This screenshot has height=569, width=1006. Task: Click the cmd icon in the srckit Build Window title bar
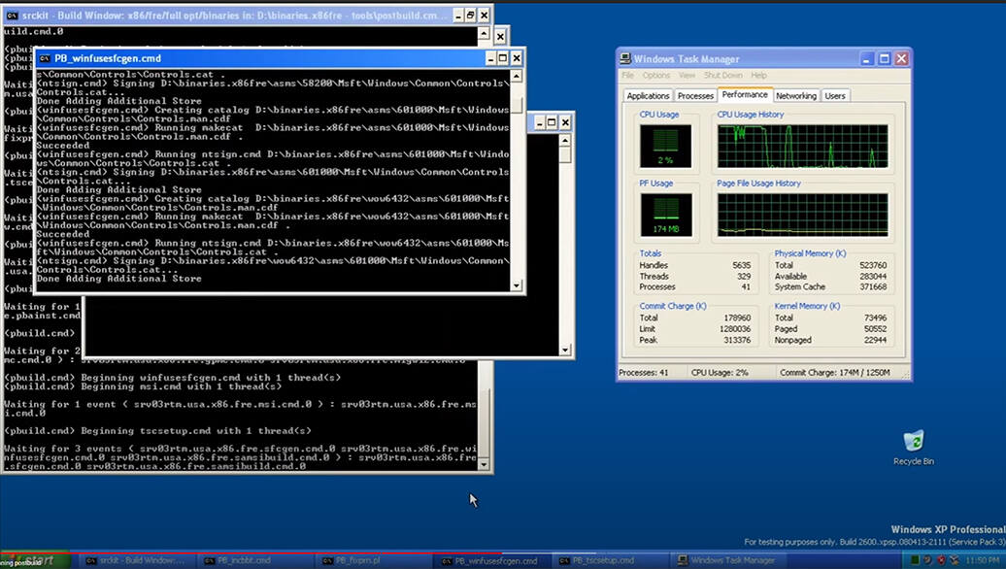(x=13, y=15)
